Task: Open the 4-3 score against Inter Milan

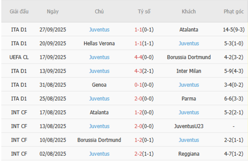Action: pos(144,71)
